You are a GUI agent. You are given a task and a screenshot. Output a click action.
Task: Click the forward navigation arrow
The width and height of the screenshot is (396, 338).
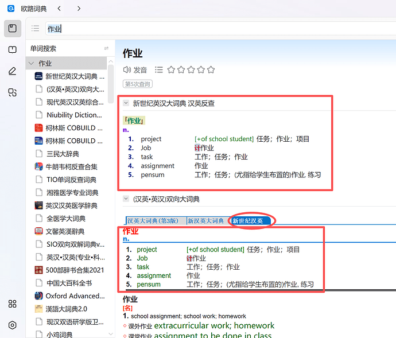79,9
